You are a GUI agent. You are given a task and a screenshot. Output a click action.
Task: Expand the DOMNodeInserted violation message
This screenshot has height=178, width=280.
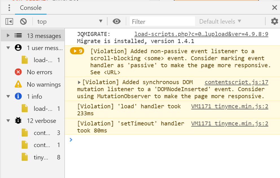pyautogui.click(x=79, y=82)
